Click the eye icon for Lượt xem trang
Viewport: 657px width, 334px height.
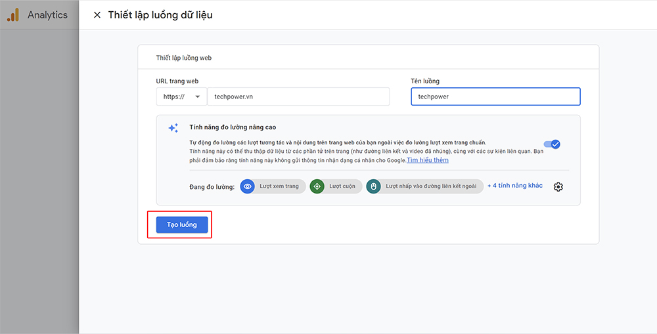pos(248,186)
